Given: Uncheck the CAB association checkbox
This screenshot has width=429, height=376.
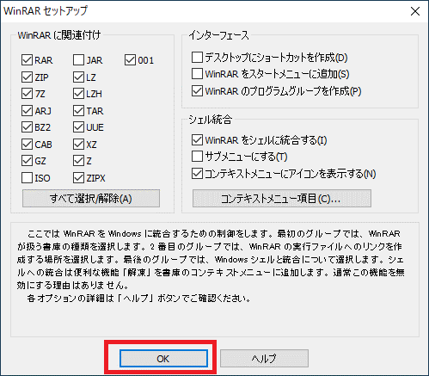Looking at the screenshot, I should [27, 145].
